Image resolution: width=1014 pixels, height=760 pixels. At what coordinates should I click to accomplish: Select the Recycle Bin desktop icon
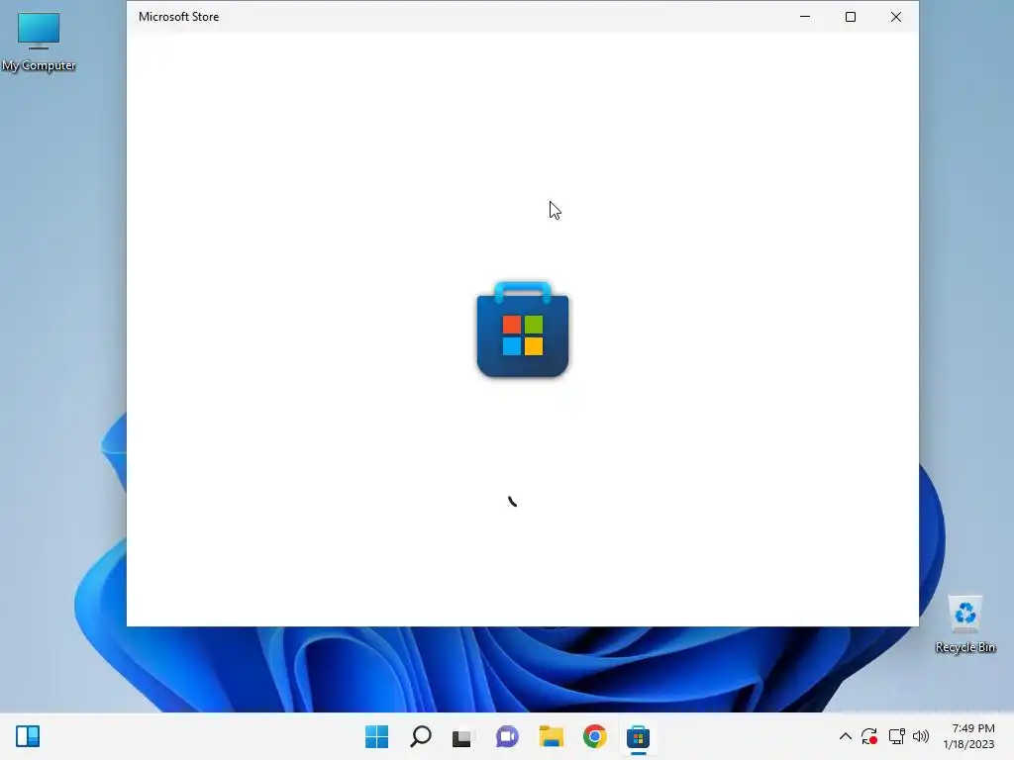tap(964, 624)
